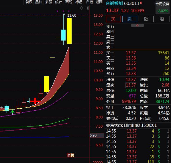Click the blue 卖 sell button

point(130,19)
